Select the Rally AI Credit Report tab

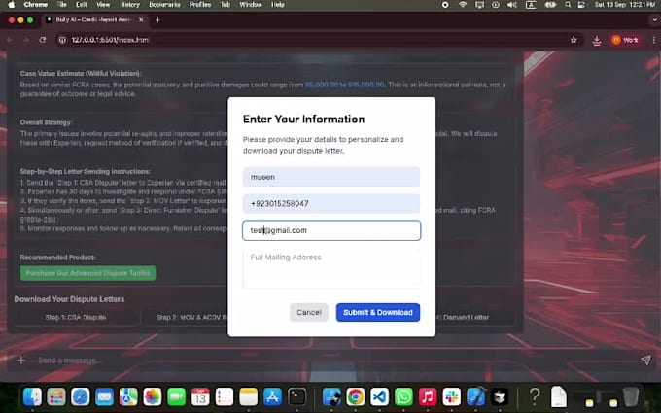(95, 19)
